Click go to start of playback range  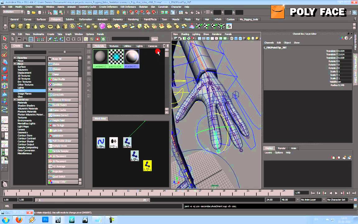pos(313,193)
